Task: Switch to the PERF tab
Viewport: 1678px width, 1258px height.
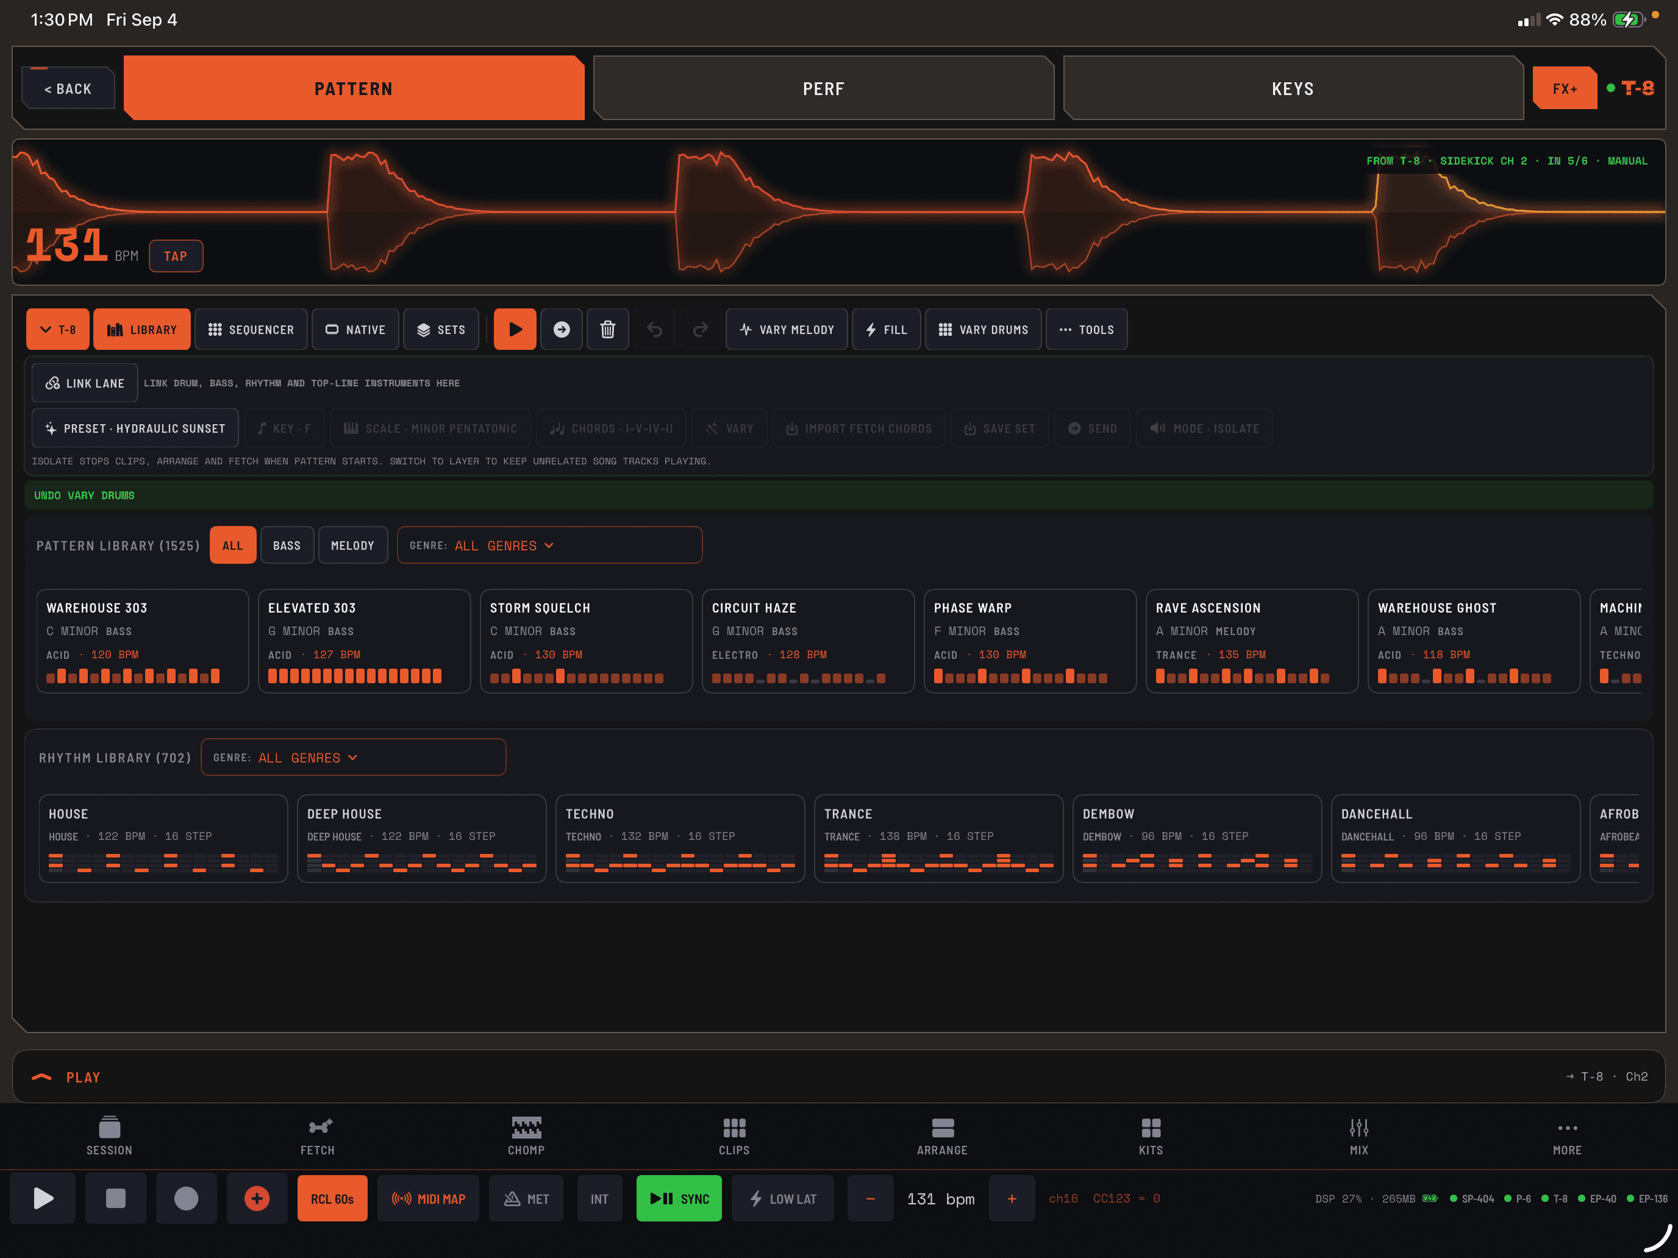Action: click(823, 88)
